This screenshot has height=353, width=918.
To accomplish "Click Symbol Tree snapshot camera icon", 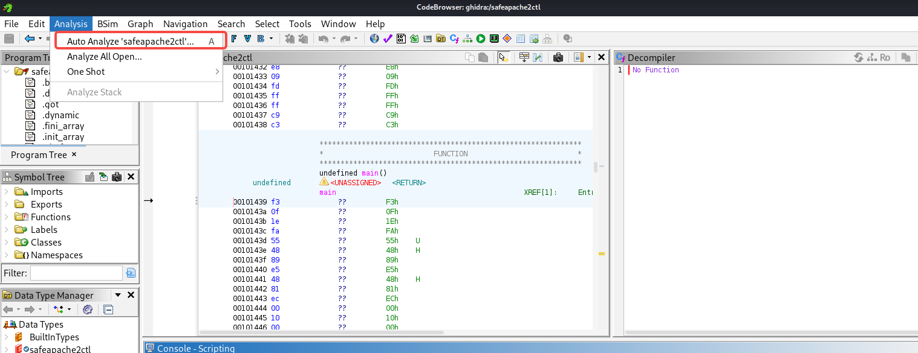I will pyautogui.click(x=117, y=177).
